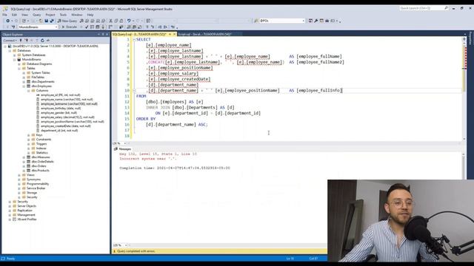Open the BPOs find combo box

coord(303,21)
